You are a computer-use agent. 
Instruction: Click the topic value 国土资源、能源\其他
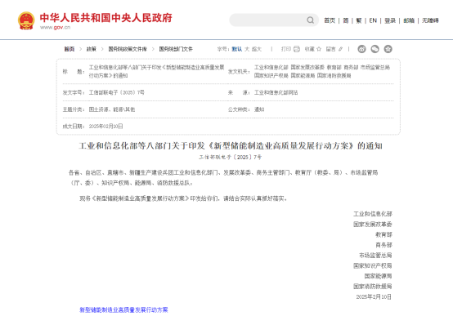click(x=112, y=109)
